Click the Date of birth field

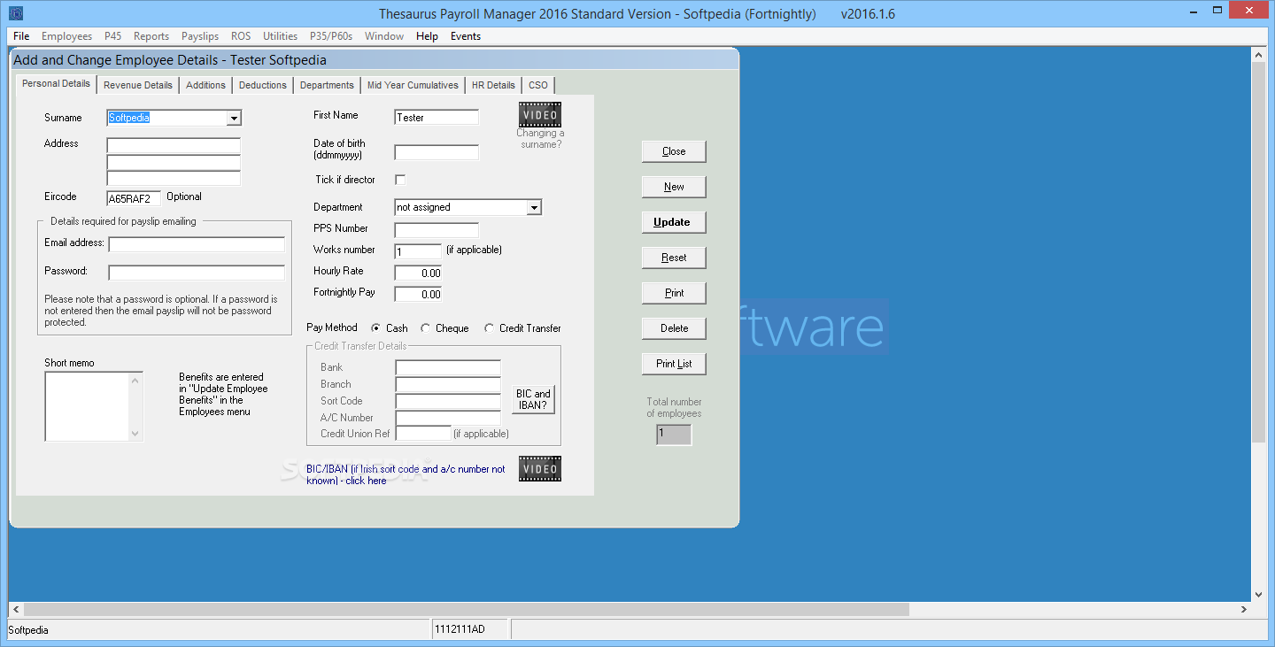point(437,152)
